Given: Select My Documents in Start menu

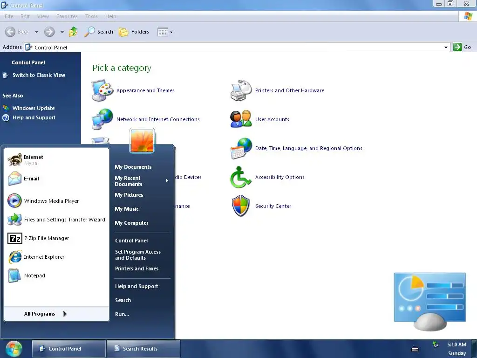Looking at the screenshot, I should (133, 167).
